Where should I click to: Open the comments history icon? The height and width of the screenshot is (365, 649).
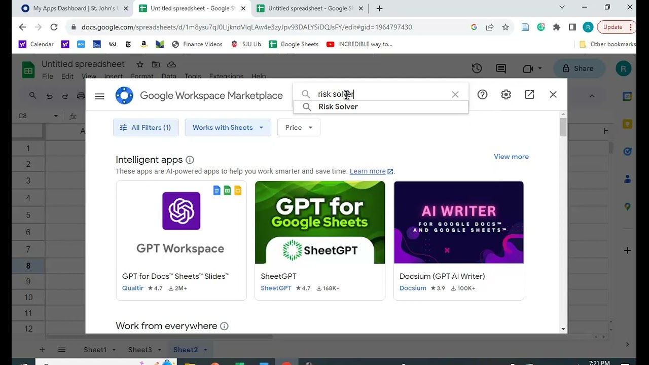click(501, 68)
